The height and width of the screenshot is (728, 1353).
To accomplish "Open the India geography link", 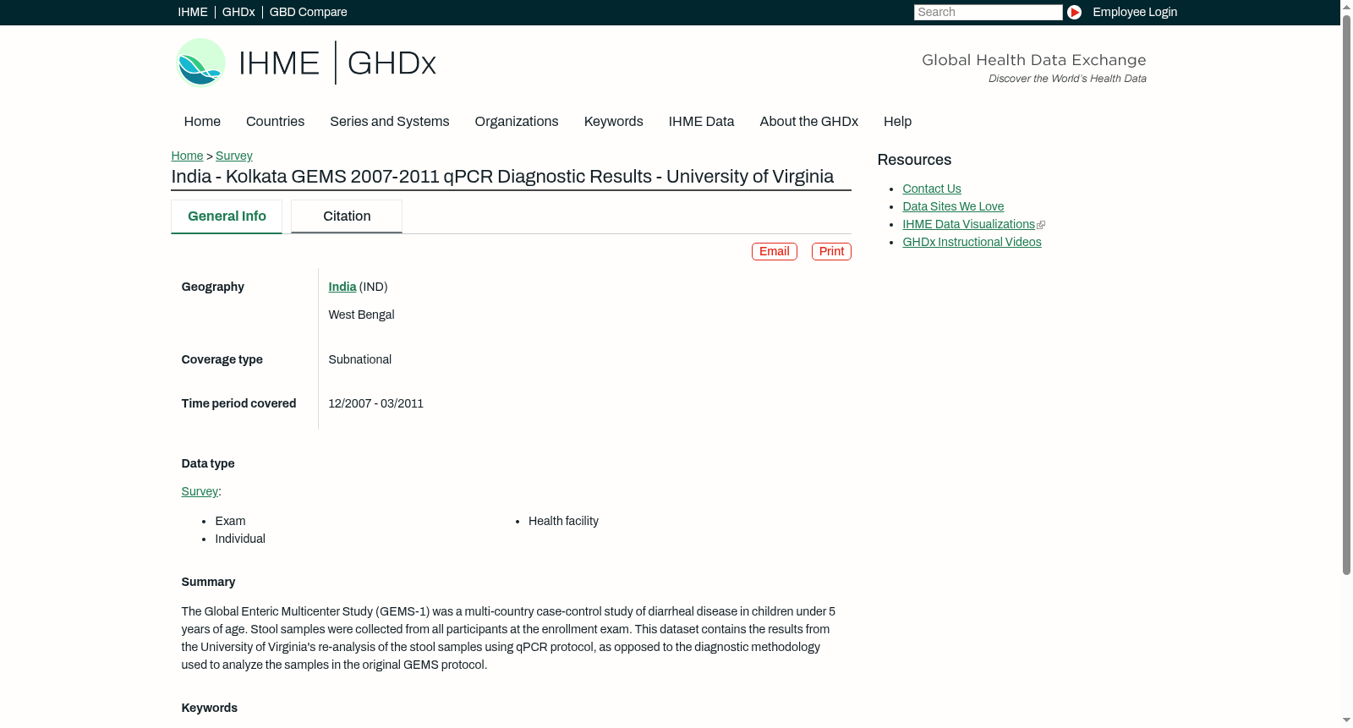I will 342,287.
